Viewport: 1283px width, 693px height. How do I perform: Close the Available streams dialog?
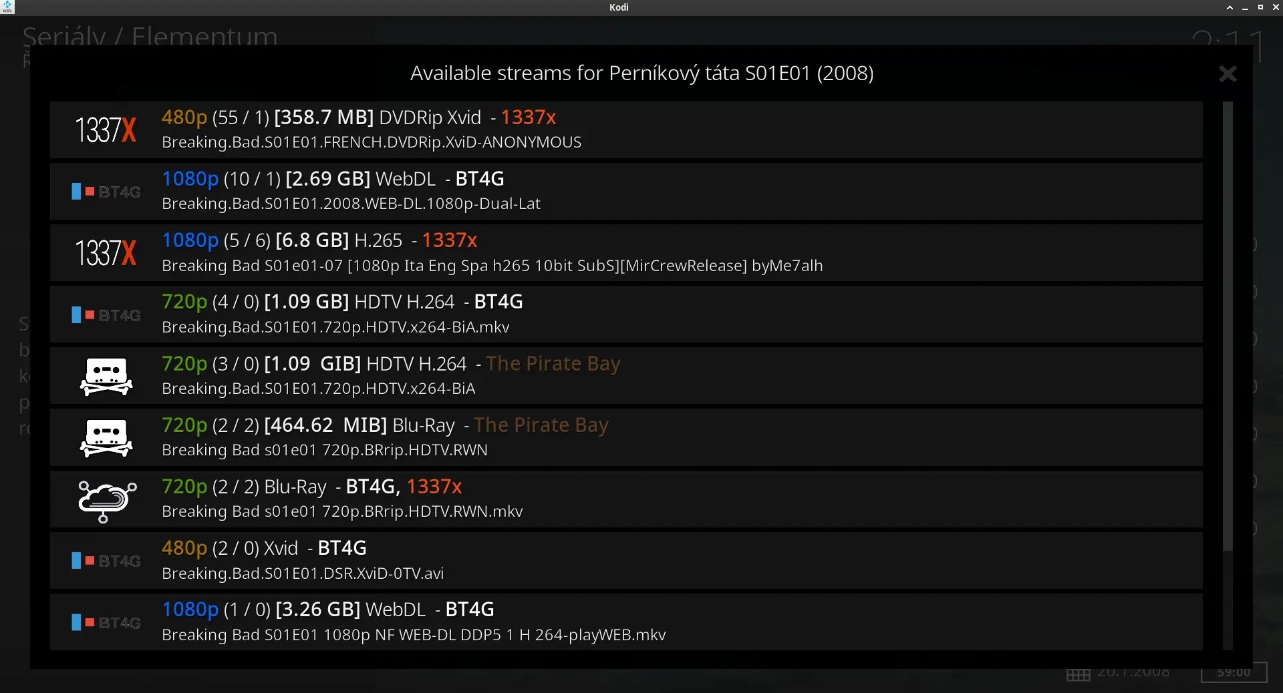(x=1228, y=73)
